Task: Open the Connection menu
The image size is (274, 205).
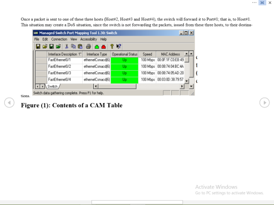Action: pyautogui.click(x=59, y=39)
